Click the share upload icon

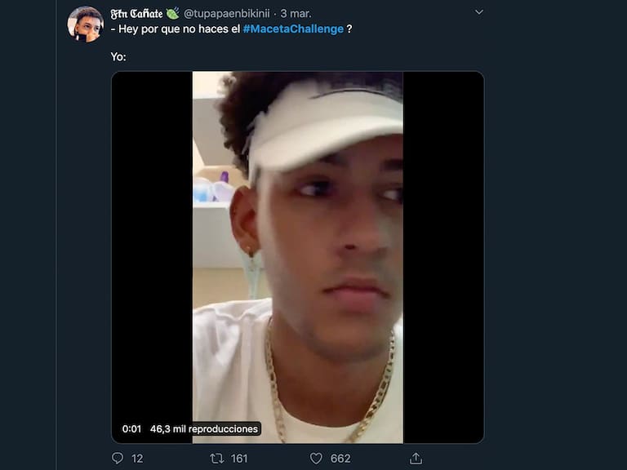(416, 459)
